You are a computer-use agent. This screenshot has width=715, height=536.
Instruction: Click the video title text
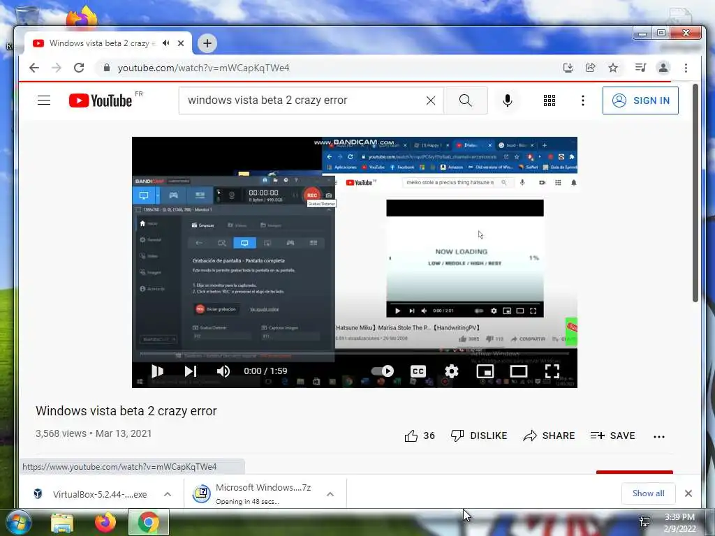click(126, 410)
